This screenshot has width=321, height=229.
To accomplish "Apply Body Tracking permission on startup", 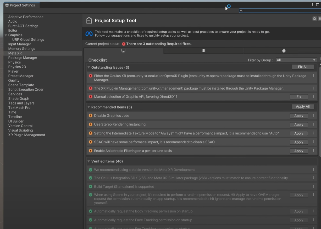I will pyautogui.click(x=299, y=212).
